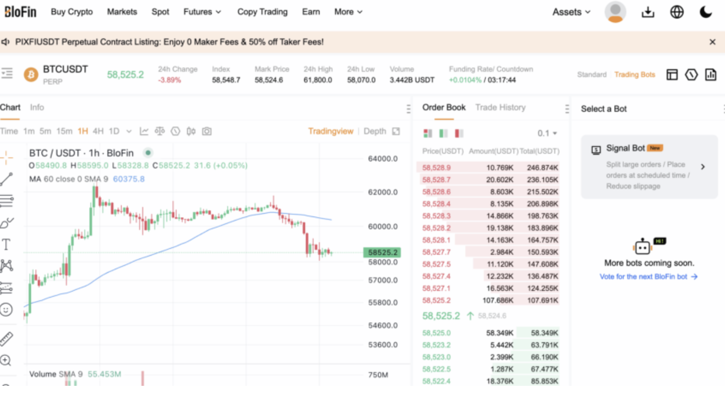Go to the Markets page
The width and height of the screenshot is (725, 399).
pos(122,12)
